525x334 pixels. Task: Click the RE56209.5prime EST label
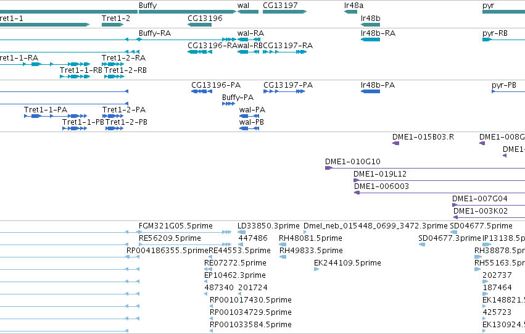pos(170,238)
